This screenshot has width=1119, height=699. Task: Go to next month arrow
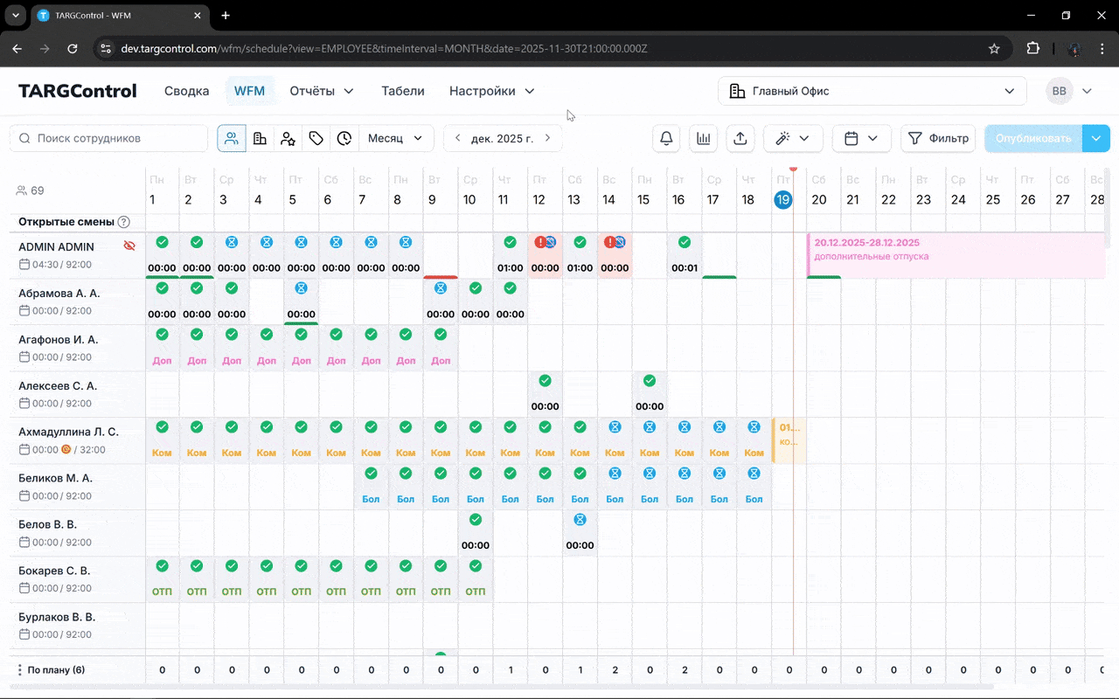tap(548, 138)
